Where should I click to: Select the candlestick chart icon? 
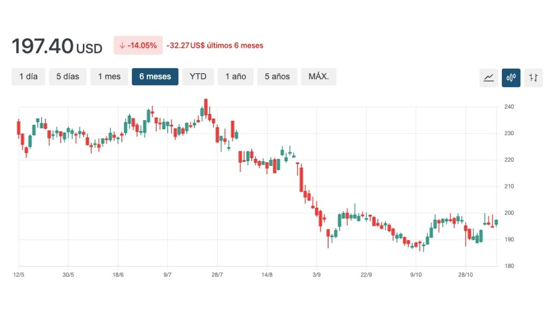coord(511,77)
